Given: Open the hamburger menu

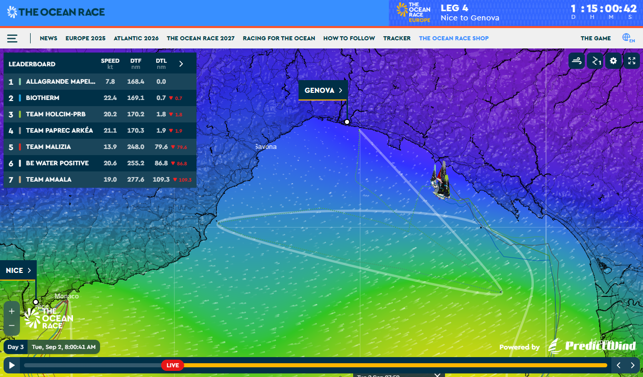Looking at the screenshot, I should 12,38.
